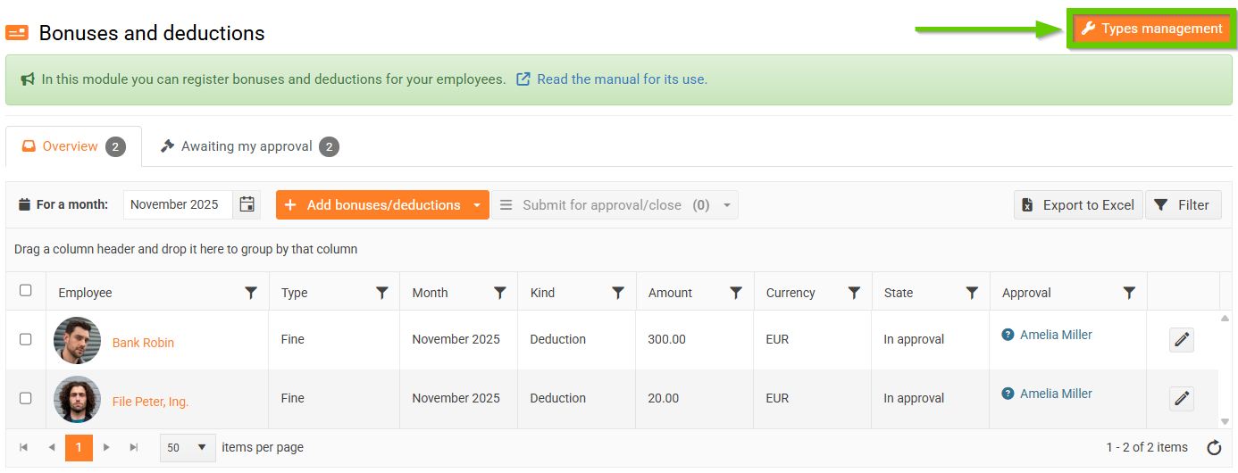Open the Amount column filter icon
The image size is (1238, 473).
[x=736, y=293]
